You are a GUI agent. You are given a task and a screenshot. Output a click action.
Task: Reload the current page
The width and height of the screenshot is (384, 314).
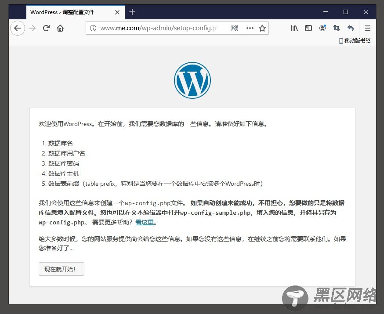[x=46, y=28]
